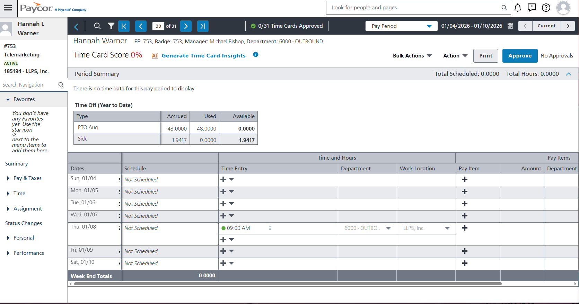
Task: Select Status Changes in the sidebar
Action: (x=24, y=223)
